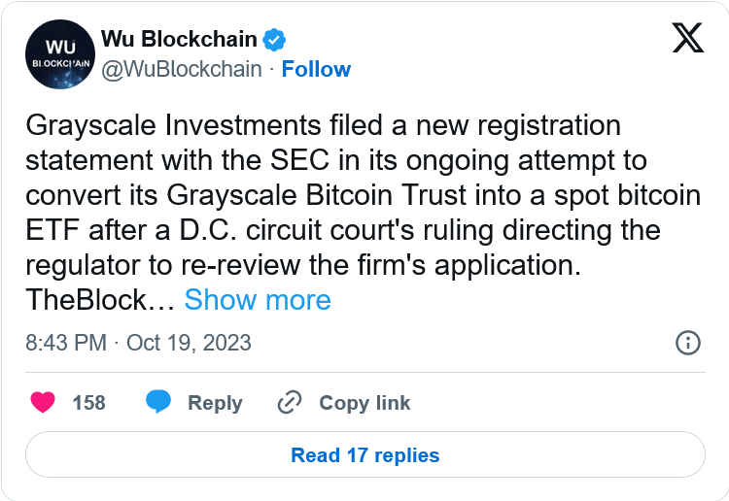Click the reply speech bubble icon
Viewport: 729px width, 501px height.
[x=158, y=402]
